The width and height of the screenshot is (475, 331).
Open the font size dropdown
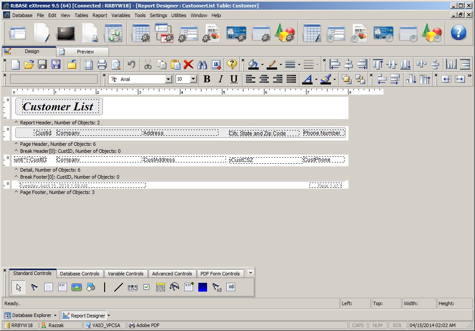point(194,79)
